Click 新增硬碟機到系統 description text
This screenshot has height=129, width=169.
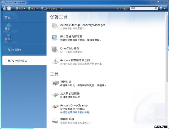(x=71, y=97)
